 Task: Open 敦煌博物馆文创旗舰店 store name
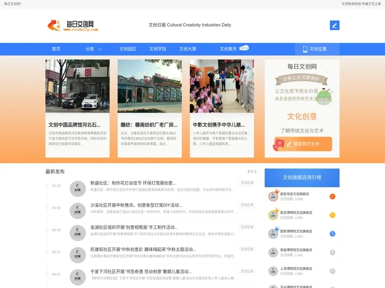(296, 250)
